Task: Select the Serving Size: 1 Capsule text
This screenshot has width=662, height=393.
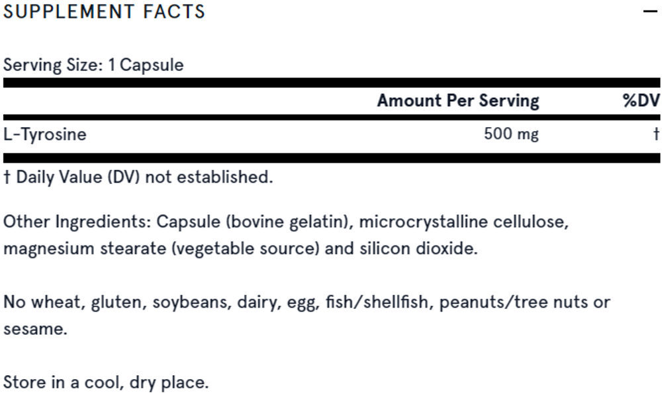Action: (x=93, y=65)
